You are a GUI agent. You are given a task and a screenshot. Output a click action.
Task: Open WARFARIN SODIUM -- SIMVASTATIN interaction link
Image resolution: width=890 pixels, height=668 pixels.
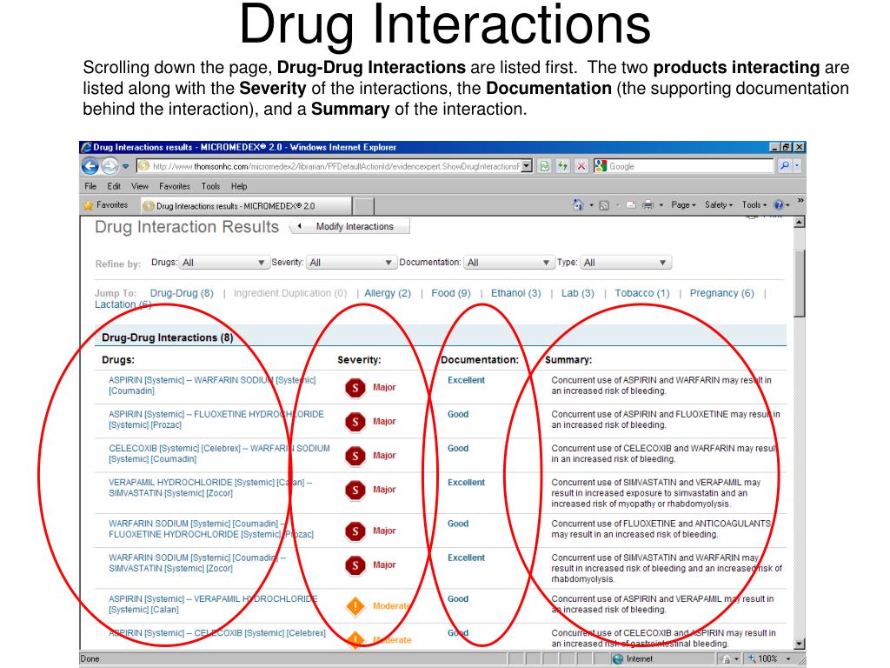197,563
